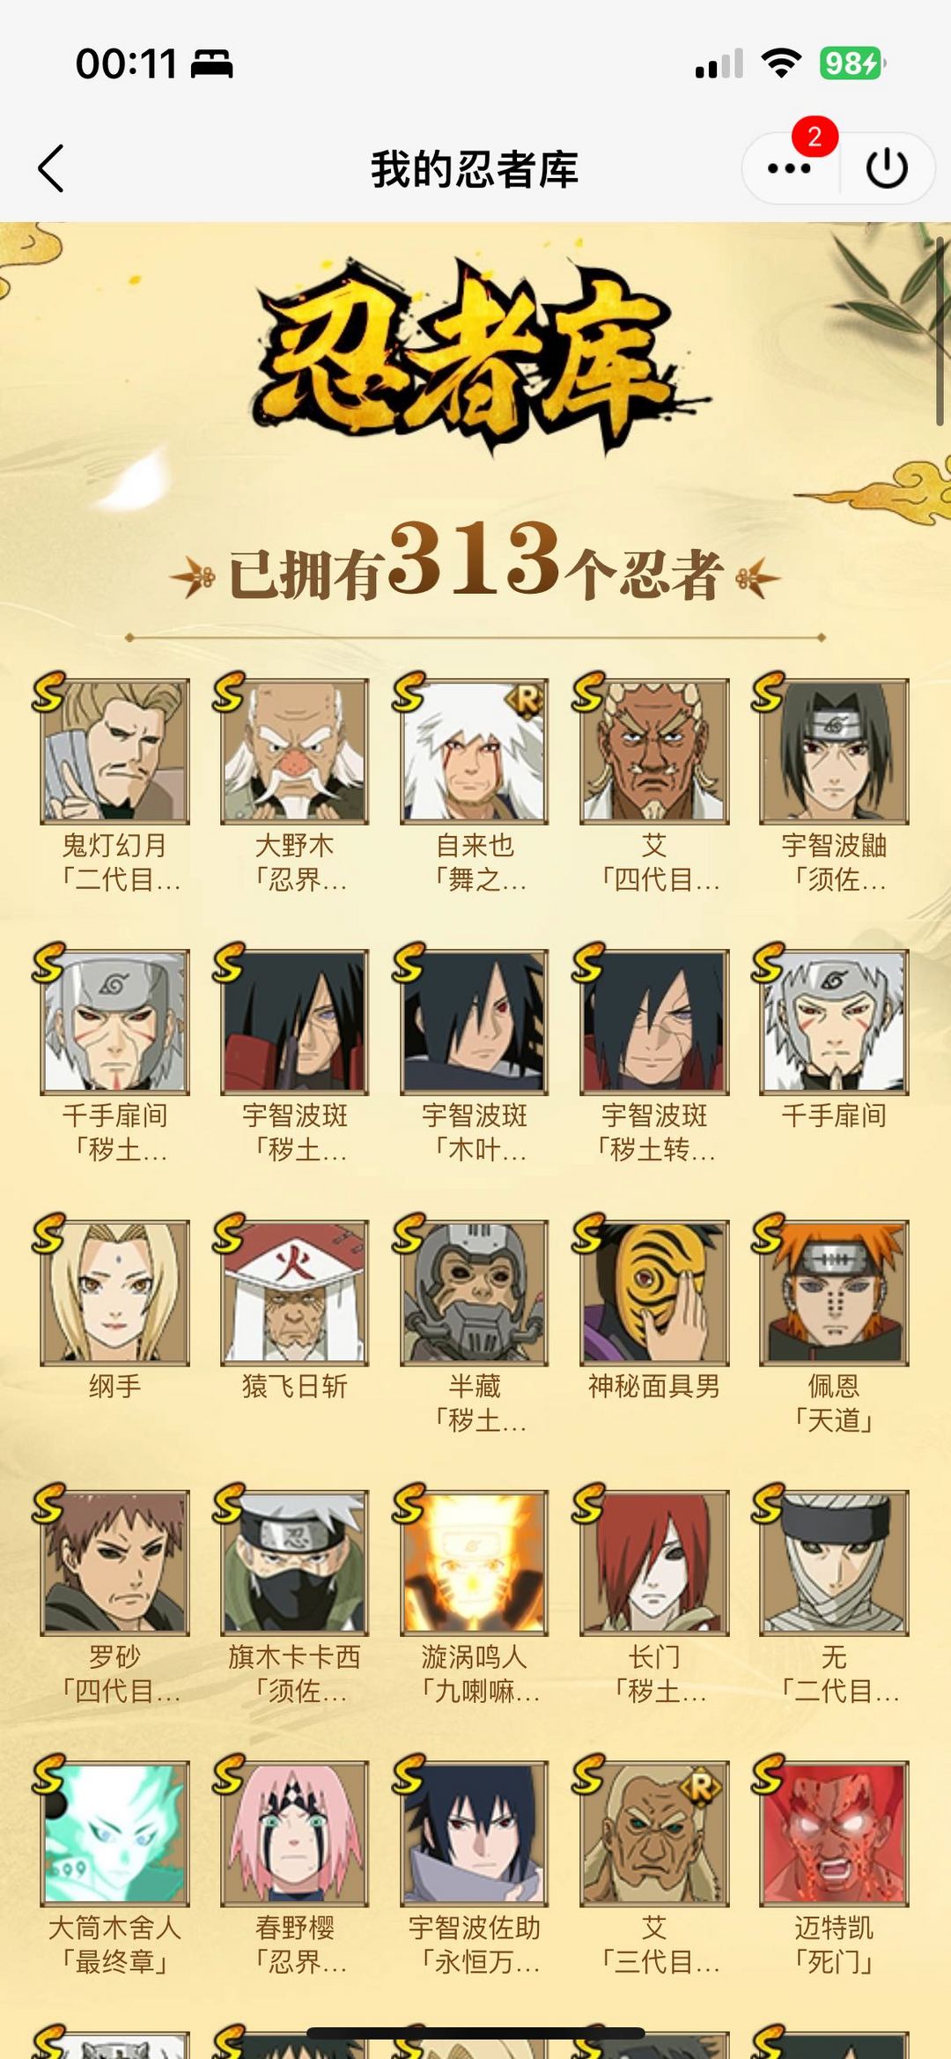This screenshot has height=2059, width=951.
Task: Open 大野木 ninja card
Action: coord(295,751)
